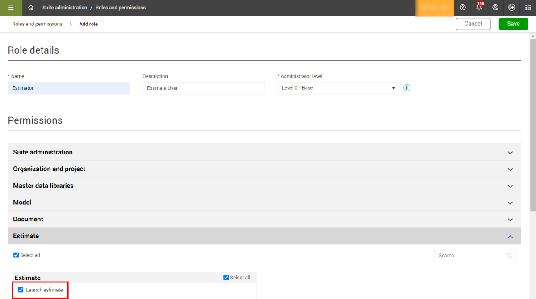The width and height of the screenshot is (536, 299).
Task: Click the Cancel button
Action: 473,24
